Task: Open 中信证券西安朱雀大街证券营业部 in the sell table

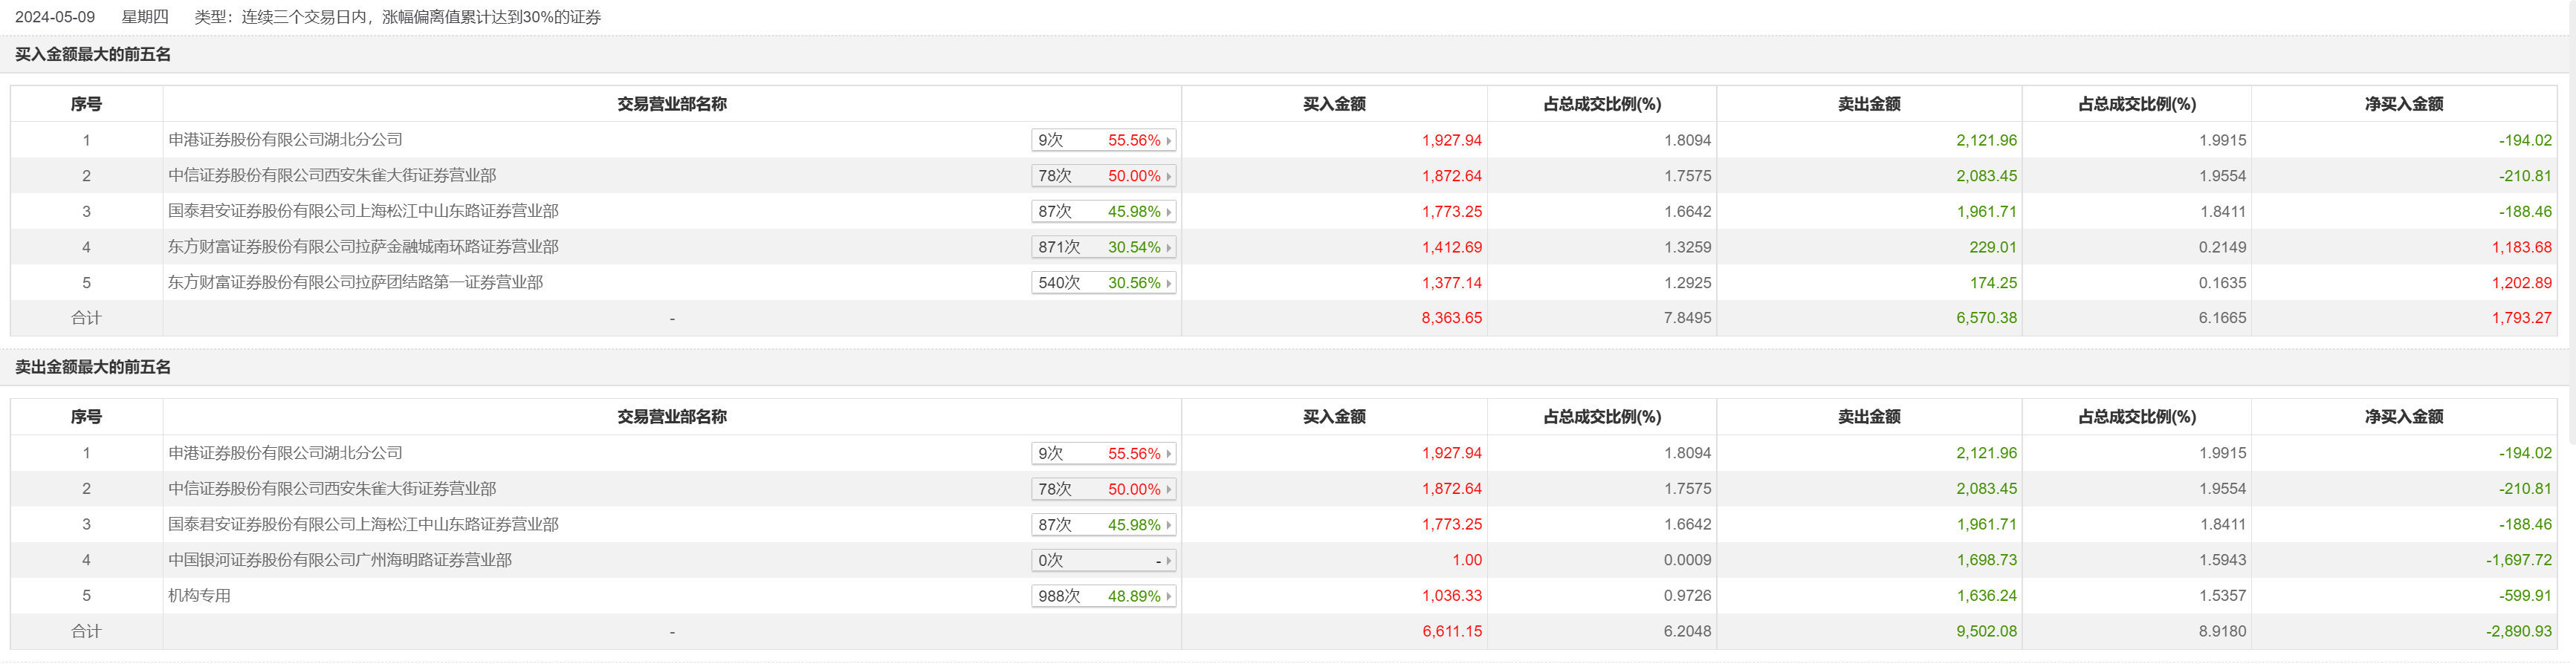Action: point(332,489)
